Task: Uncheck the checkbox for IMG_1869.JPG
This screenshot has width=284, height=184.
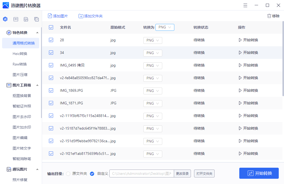Action: [51, 90]
